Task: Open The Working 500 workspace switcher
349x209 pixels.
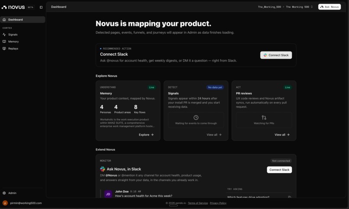Action: pos(299,7)
